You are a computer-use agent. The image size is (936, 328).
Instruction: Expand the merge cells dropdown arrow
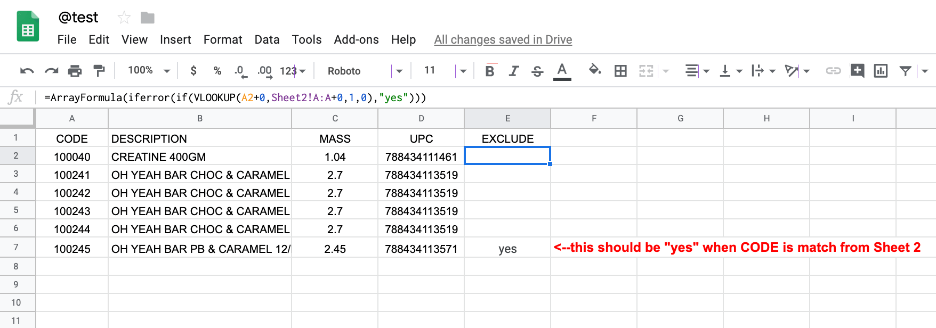tap(666, 71)
